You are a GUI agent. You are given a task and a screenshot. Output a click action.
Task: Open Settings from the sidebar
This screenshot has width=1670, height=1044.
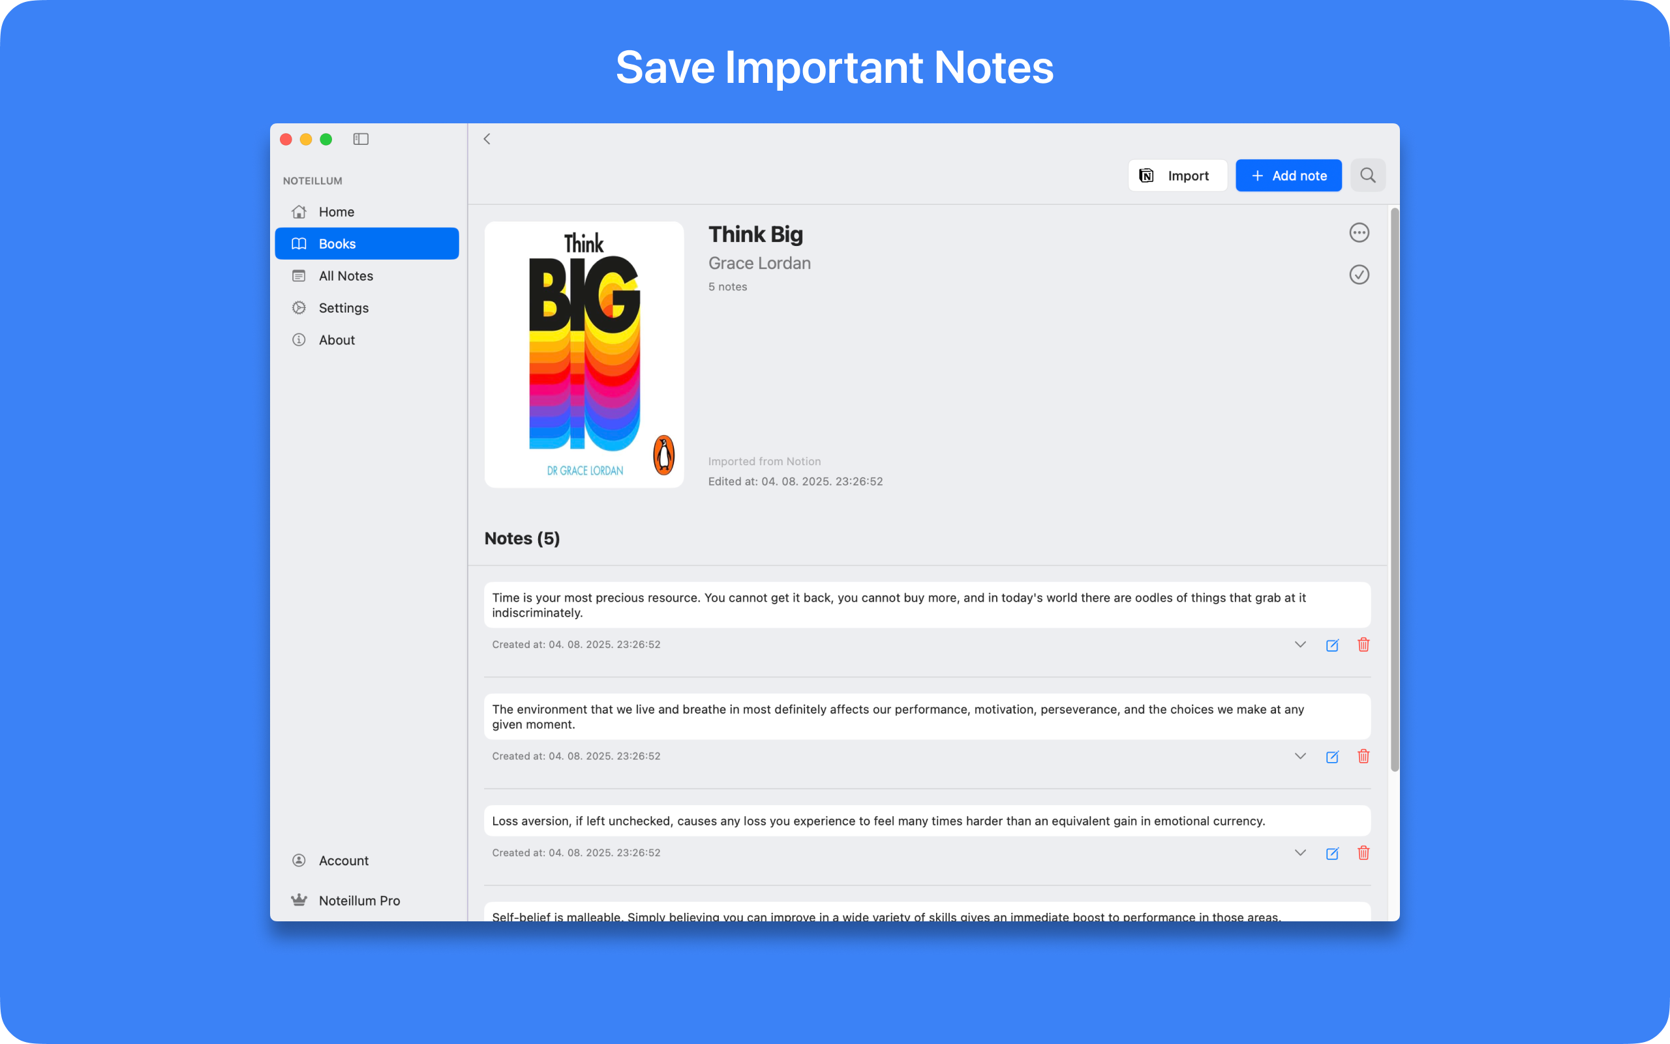[x=344, y=308]
